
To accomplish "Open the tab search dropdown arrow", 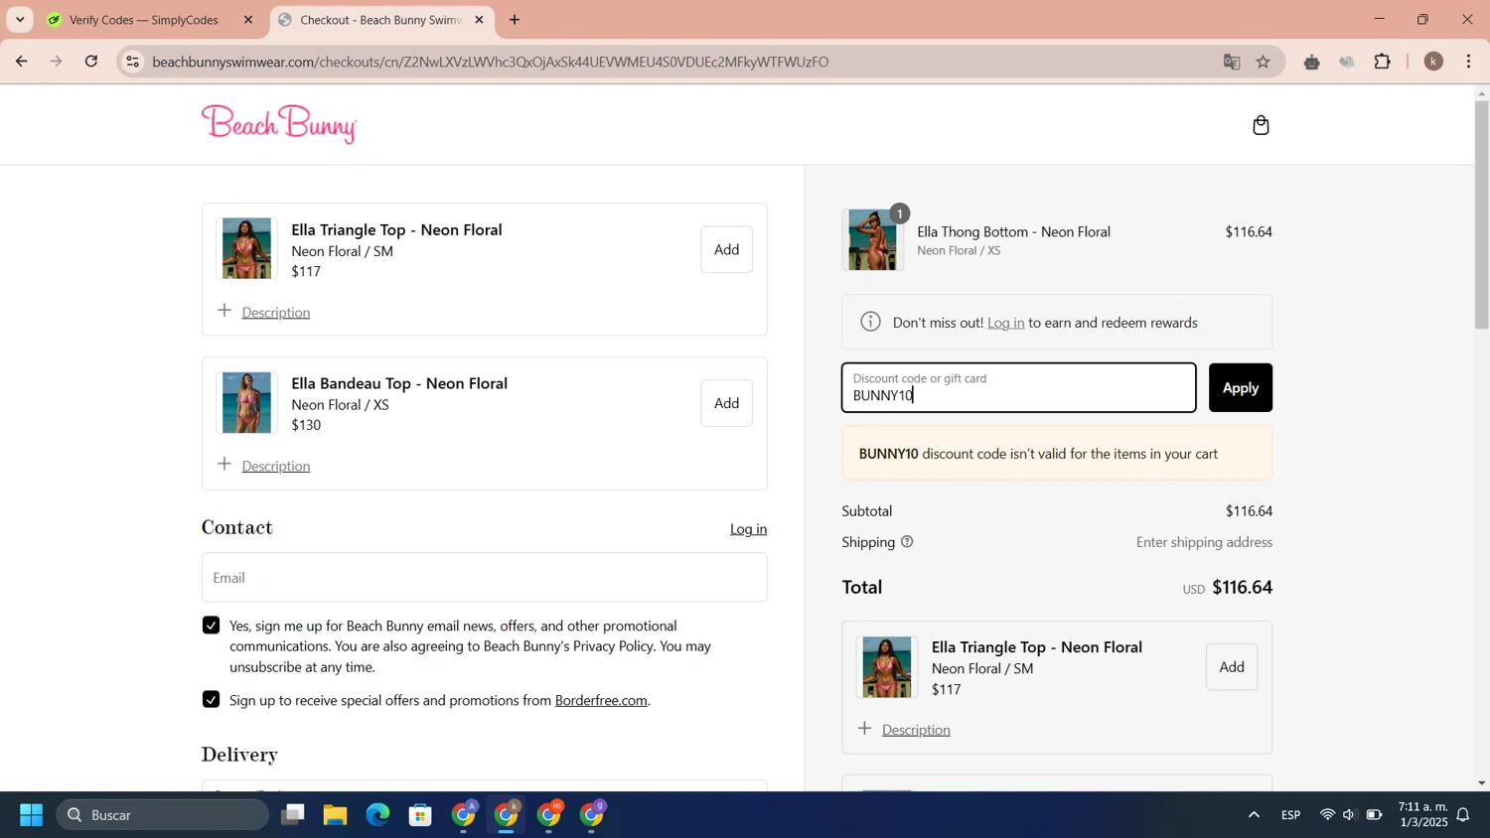I will pos(20,20).
